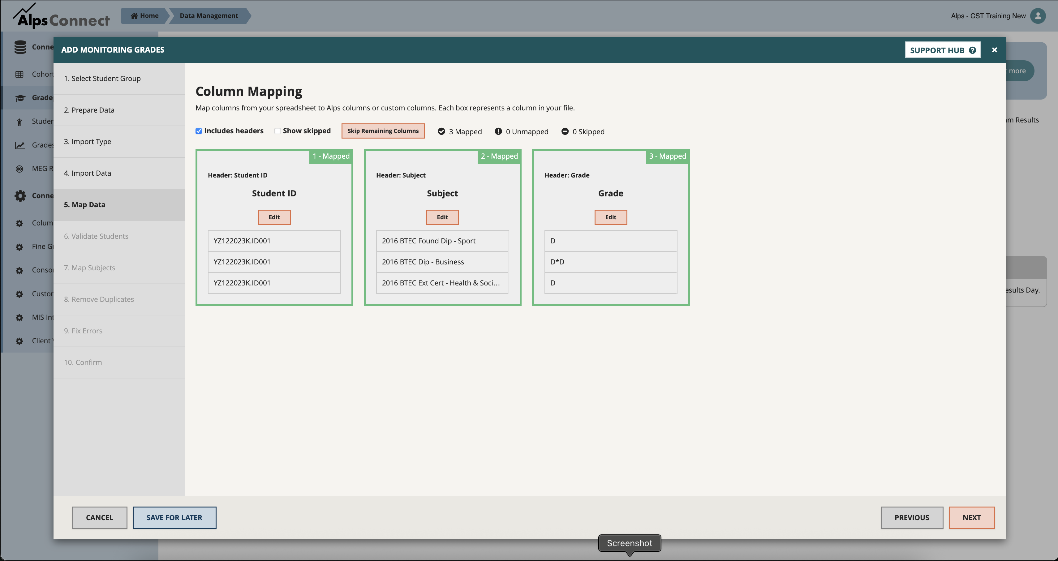Click the 1 - Mapped badge

click(331, 156)
